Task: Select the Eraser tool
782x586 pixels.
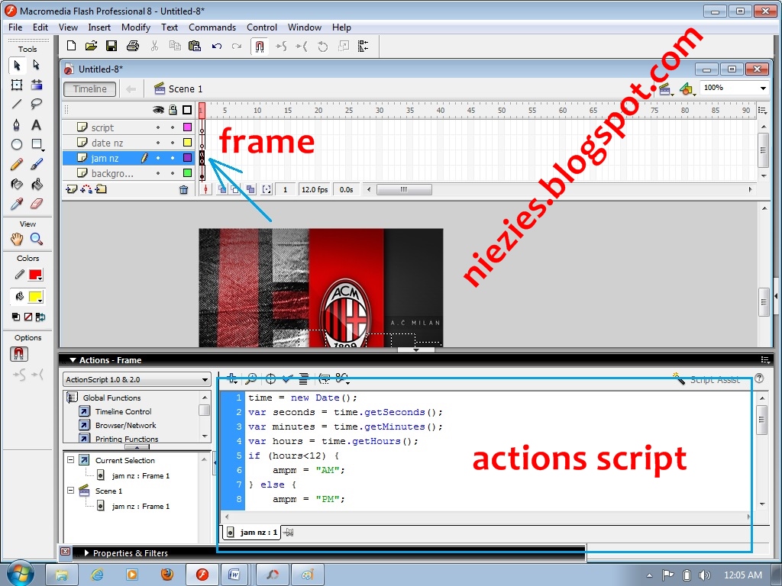Action: (x=36, y=204)
